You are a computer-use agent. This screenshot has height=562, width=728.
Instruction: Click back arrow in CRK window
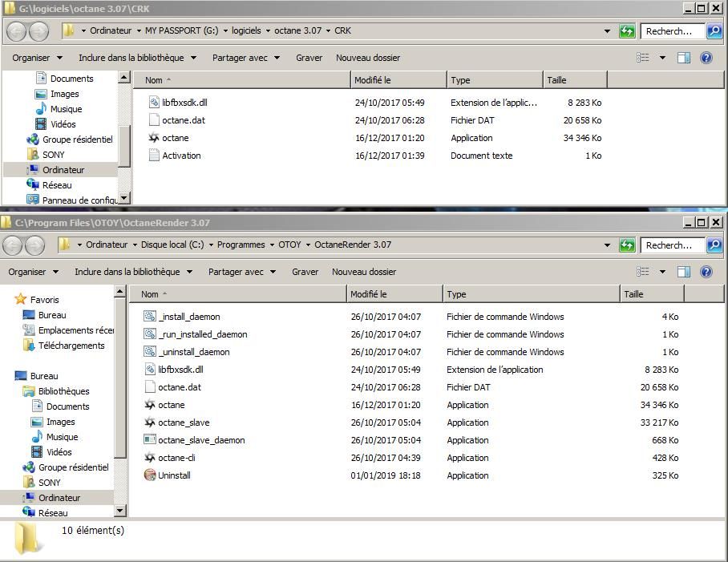[x=17, y=31]
